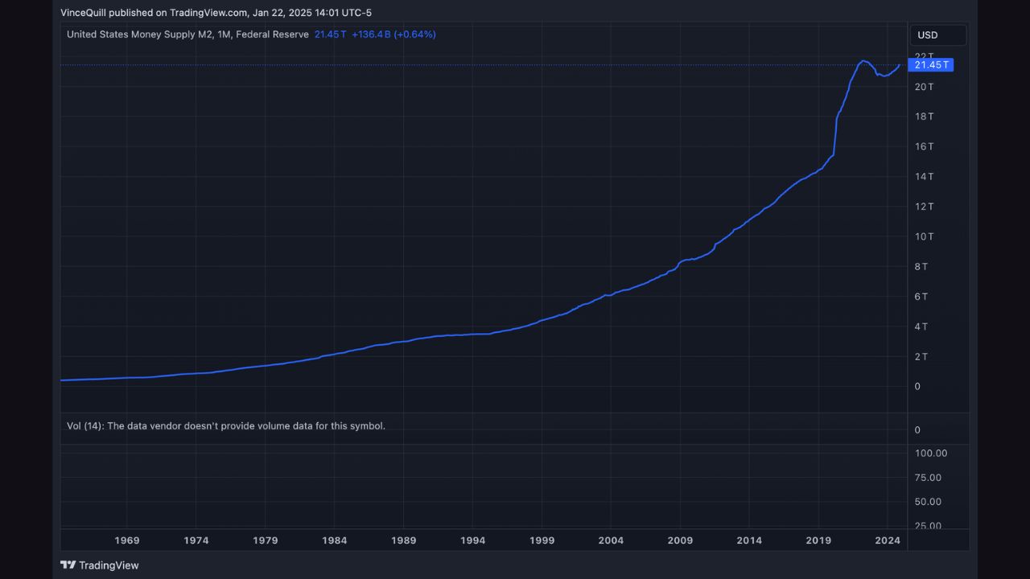Click the 2 T price axis label
This screenshot has height=579, width=1030.
pos(921,356)
